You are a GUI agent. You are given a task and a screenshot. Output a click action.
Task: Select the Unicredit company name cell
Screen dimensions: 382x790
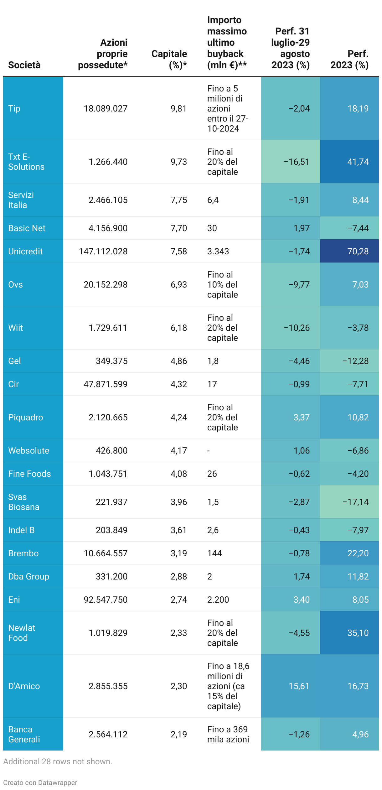(x=25, y=251)
